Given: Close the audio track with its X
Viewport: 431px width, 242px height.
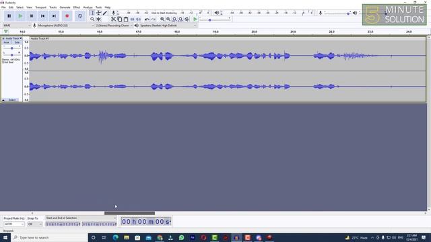Looking at the screenshot, I should coord(3,38).
